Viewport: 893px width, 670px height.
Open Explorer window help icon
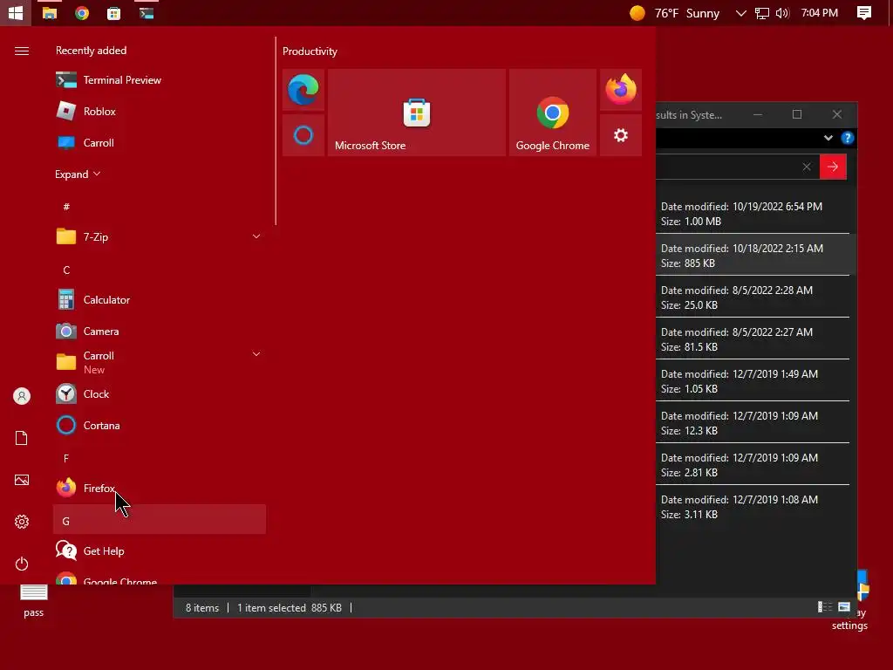tap(848, 138)
